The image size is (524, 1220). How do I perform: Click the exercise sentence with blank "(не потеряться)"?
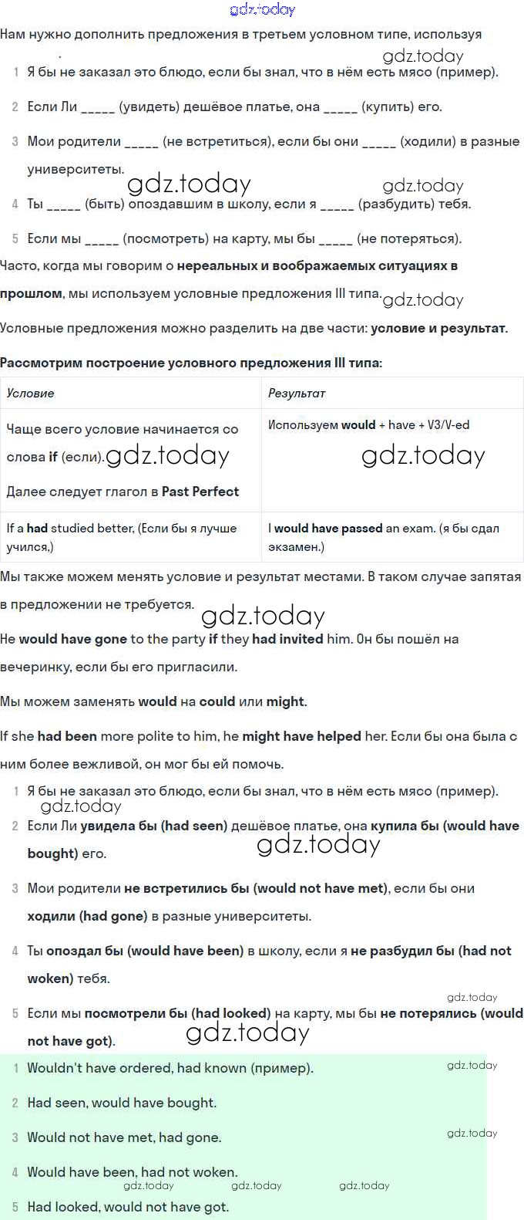pyautogui.click(x=244, y=238)
